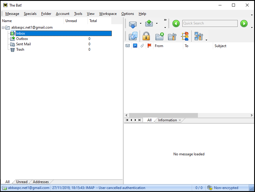
Task: Select the abbaspc.net1@gmail.com account node
Action: (x=32, y=27)
